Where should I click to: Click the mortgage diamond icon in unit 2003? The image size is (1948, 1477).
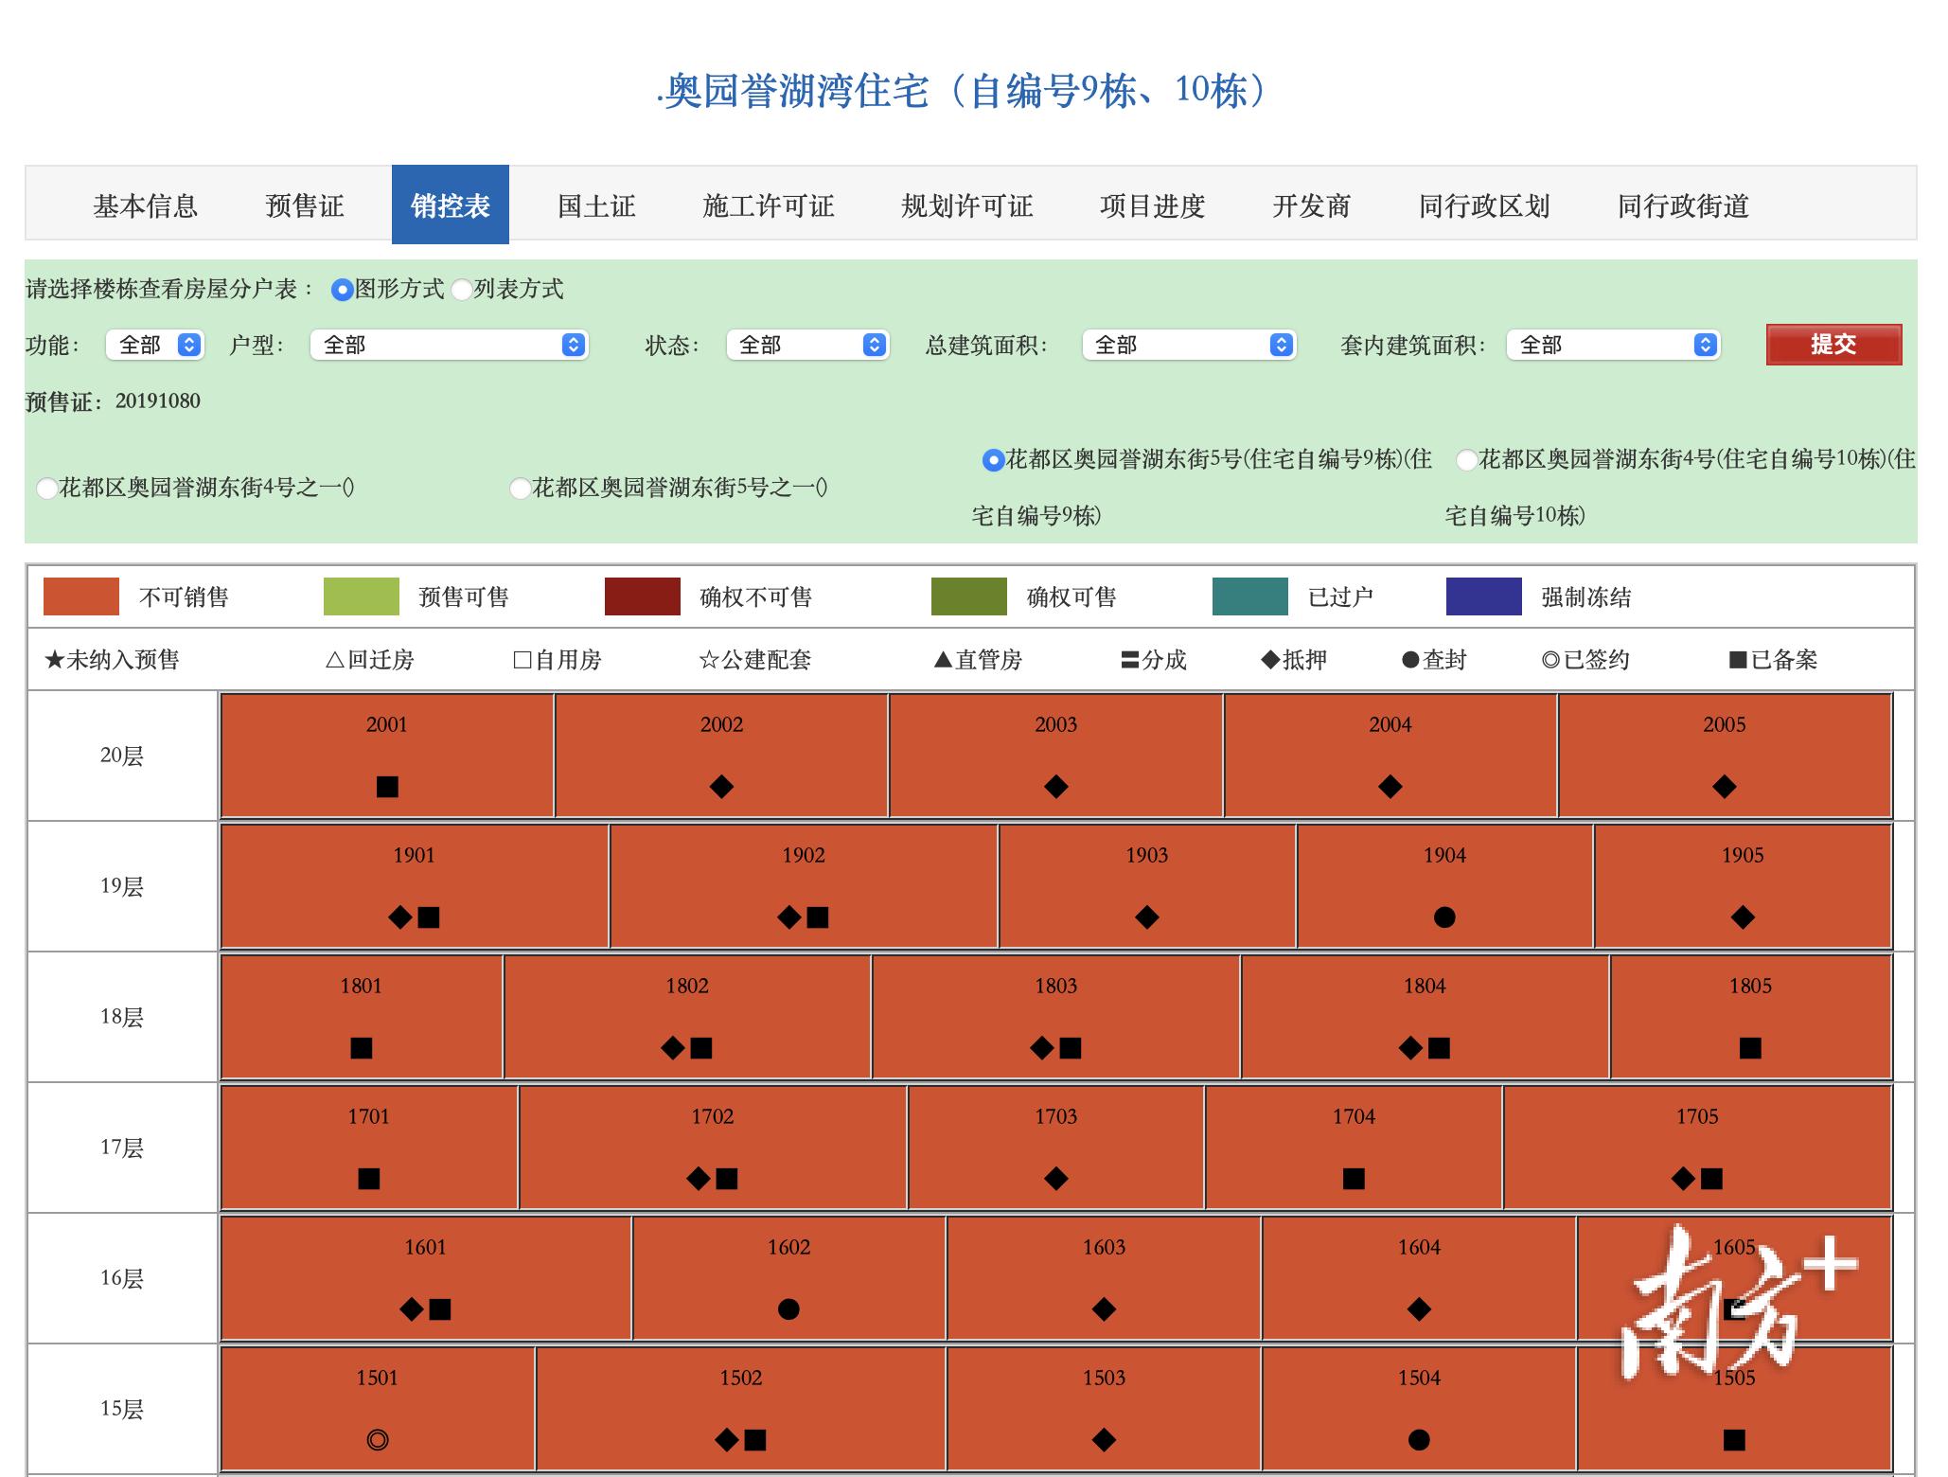(1055, 787)
